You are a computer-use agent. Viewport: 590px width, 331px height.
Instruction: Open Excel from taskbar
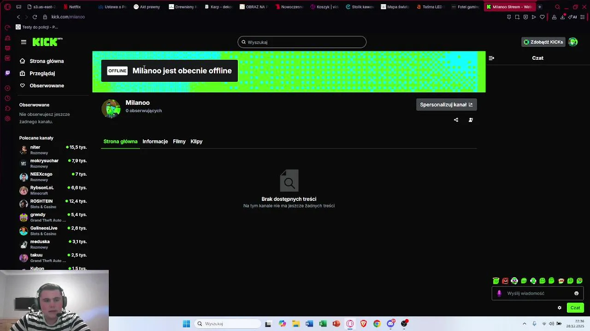coord(323,324)
